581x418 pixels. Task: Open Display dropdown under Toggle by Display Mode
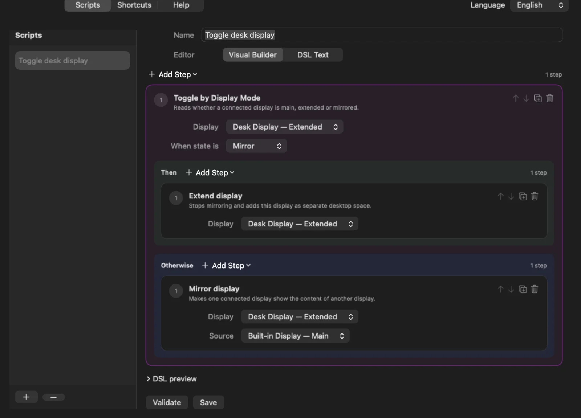coord(284,127)
